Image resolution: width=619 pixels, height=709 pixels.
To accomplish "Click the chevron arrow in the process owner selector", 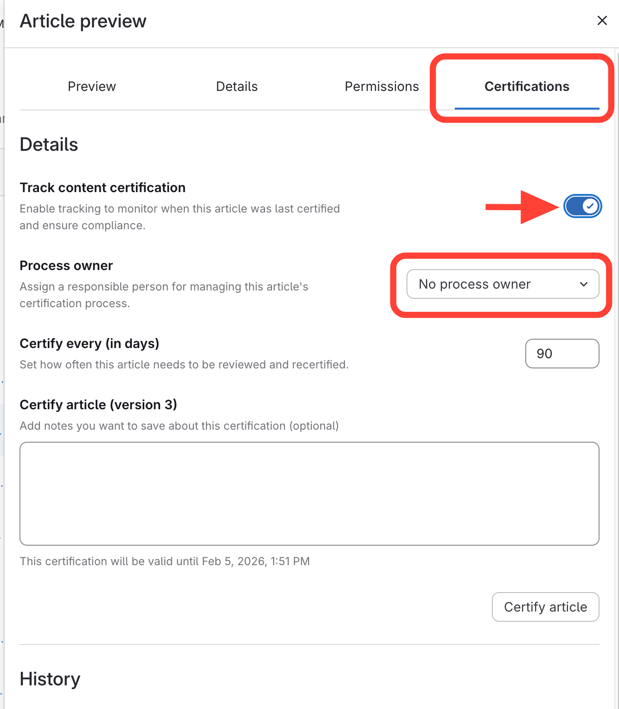I will 584,284.
